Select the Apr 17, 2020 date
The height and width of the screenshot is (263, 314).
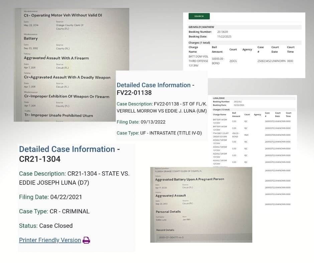click(x=161, y=188)
